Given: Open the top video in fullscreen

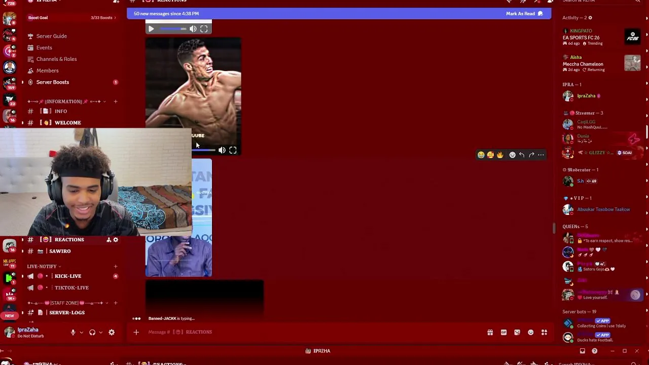Looking at the screenshot, I should pos(204,29).
